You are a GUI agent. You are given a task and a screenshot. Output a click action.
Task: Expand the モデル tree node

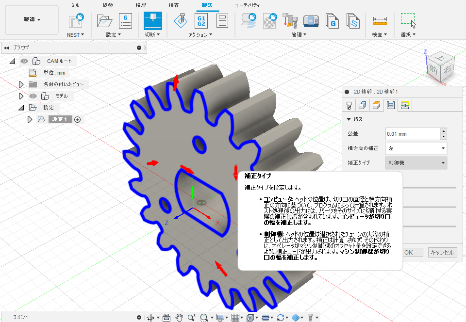coord(21,96)
